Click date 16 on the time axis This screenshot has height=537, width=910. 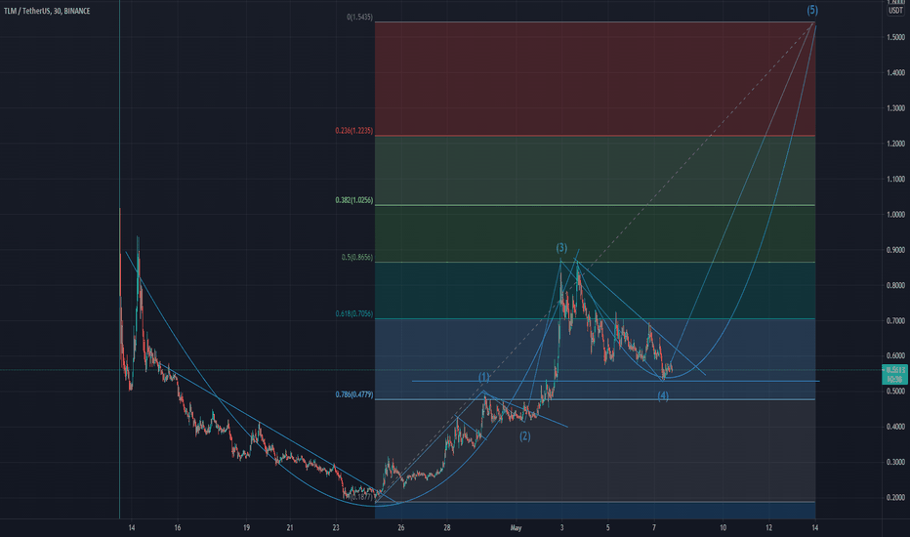coord(178,527)
